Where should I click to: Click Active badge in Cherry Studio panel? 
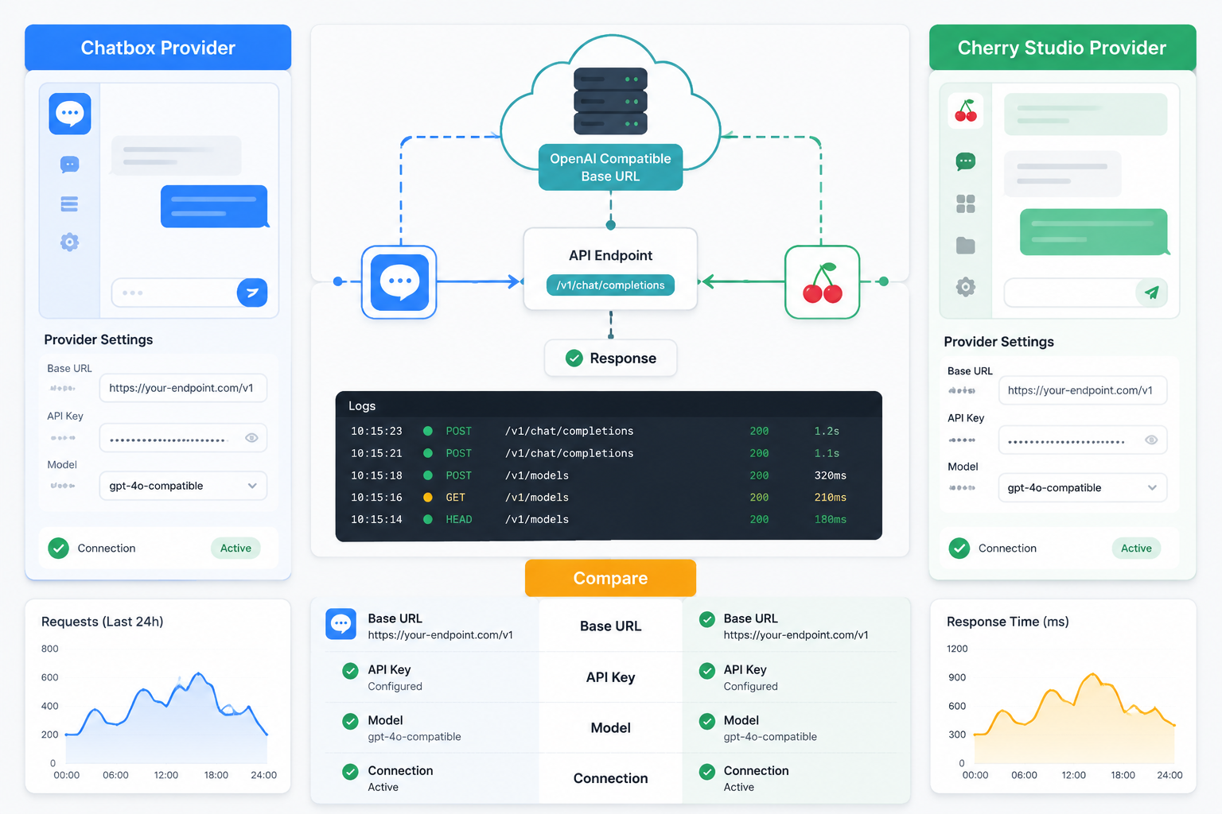[1136, 548]
